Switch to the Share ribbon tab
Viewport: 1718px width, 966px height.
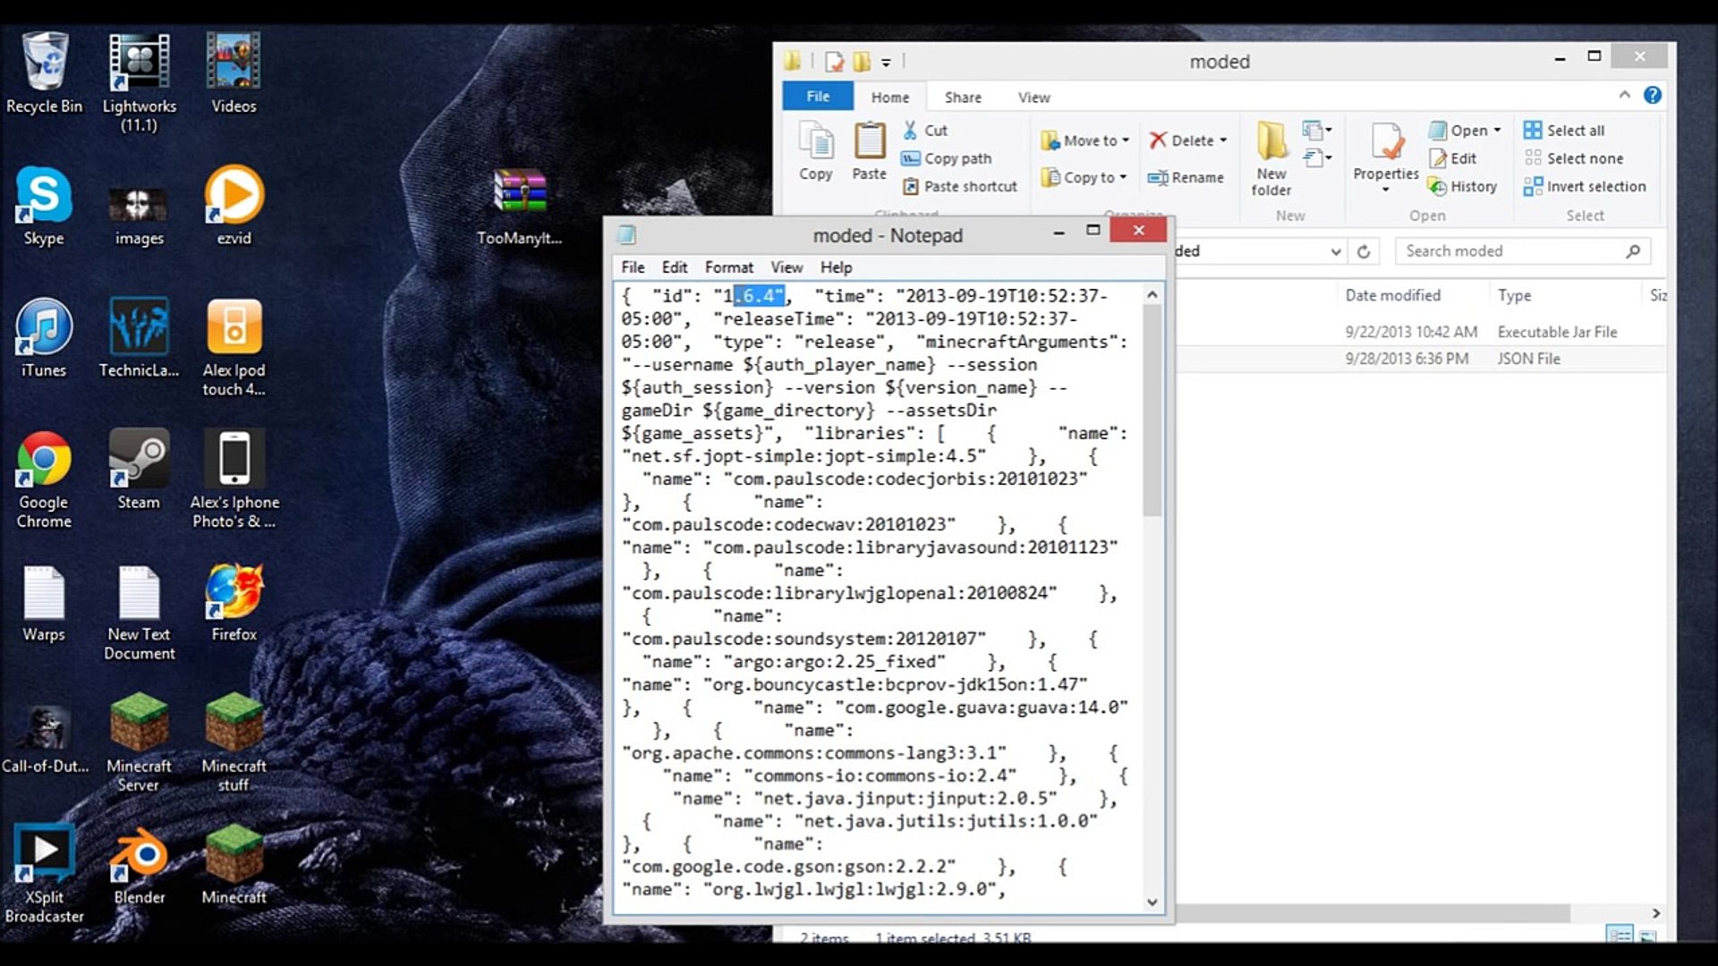(x=963, y=97)
